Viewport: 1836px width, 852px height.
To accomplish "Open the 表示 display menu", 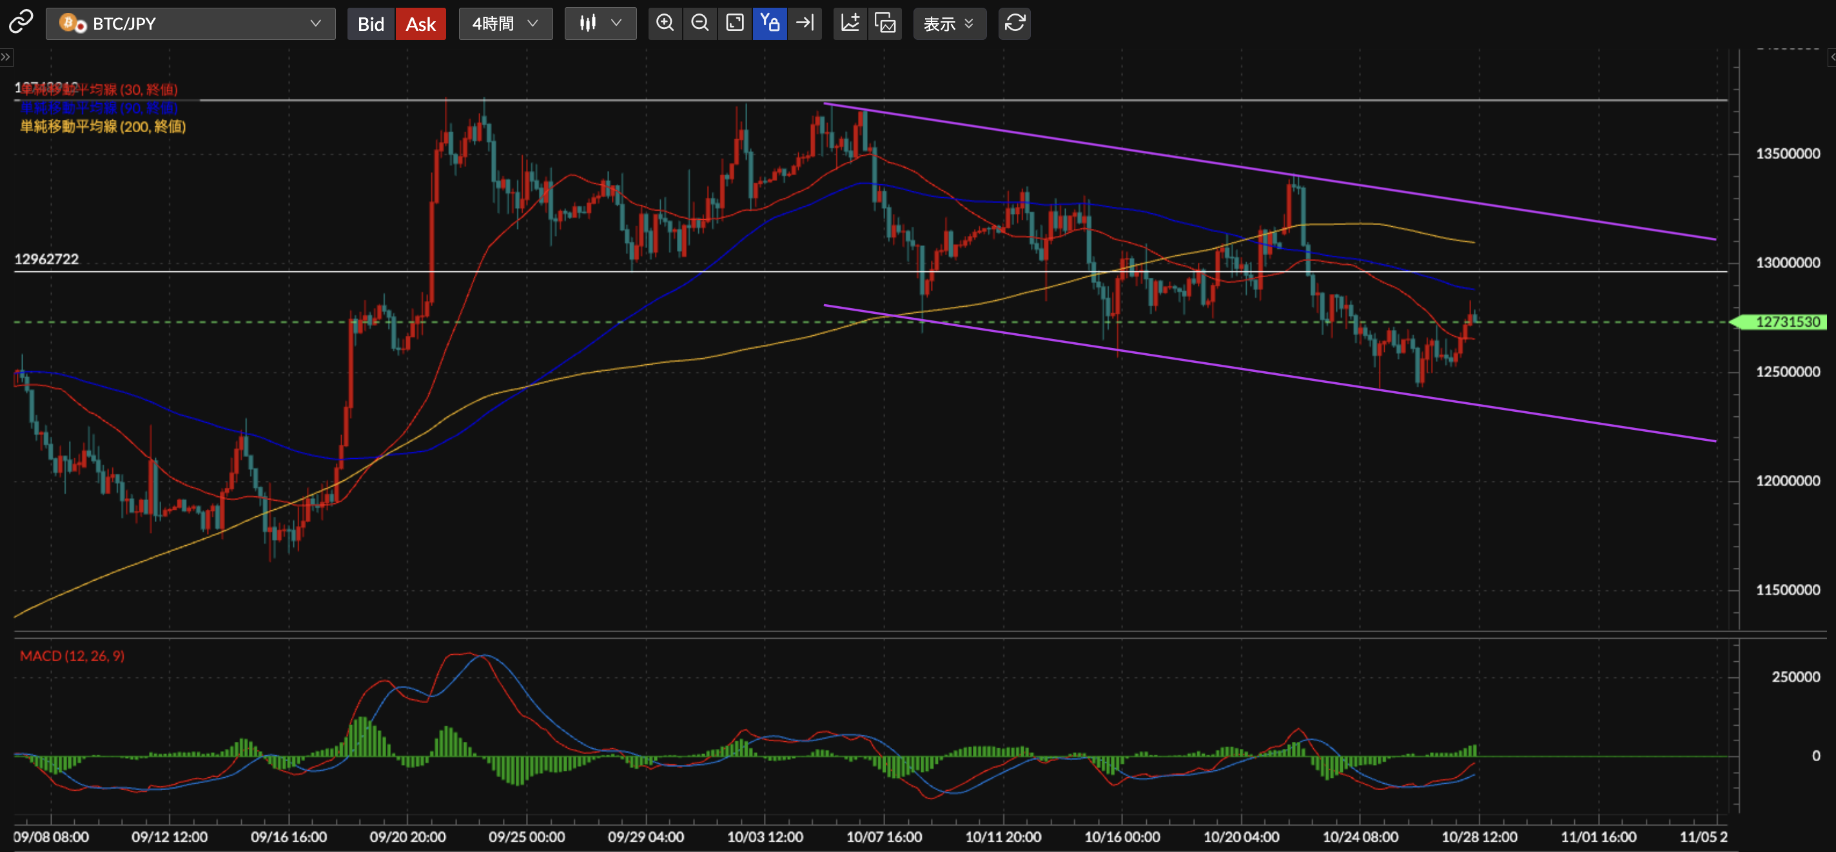I will (950, 23).
